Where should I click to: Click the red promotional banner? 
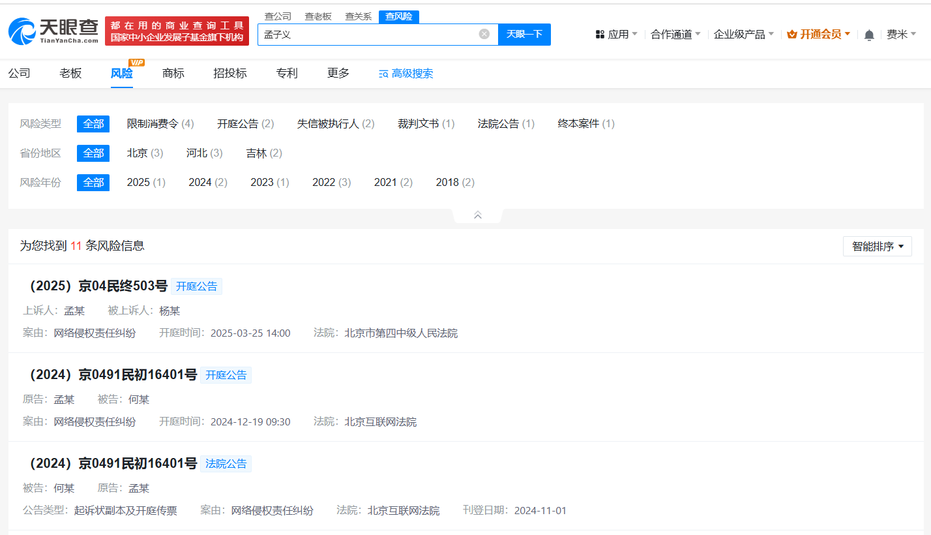(x=177, y=31)
